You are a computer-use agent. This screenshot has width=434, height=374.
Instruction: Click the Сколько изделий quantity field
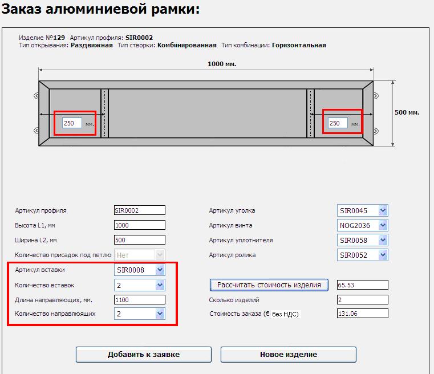click(362, 299)
